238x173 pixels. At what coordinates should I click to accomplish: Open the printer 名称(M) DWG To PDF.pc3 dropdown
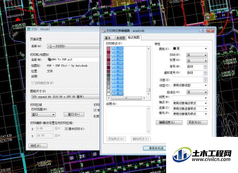pos(73,59)
